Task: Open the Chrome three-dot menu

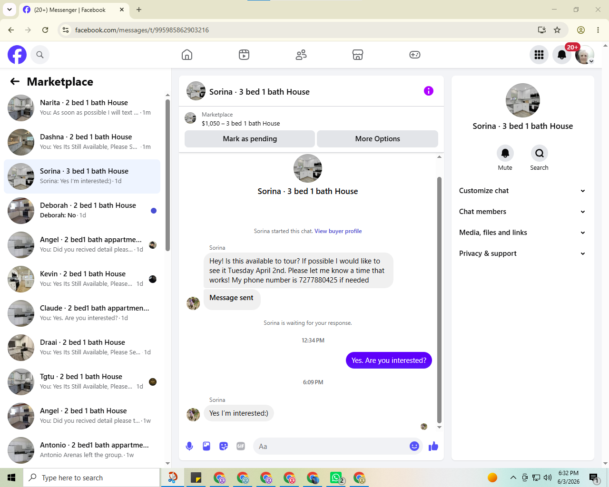Action: click(x=598, y=30)
